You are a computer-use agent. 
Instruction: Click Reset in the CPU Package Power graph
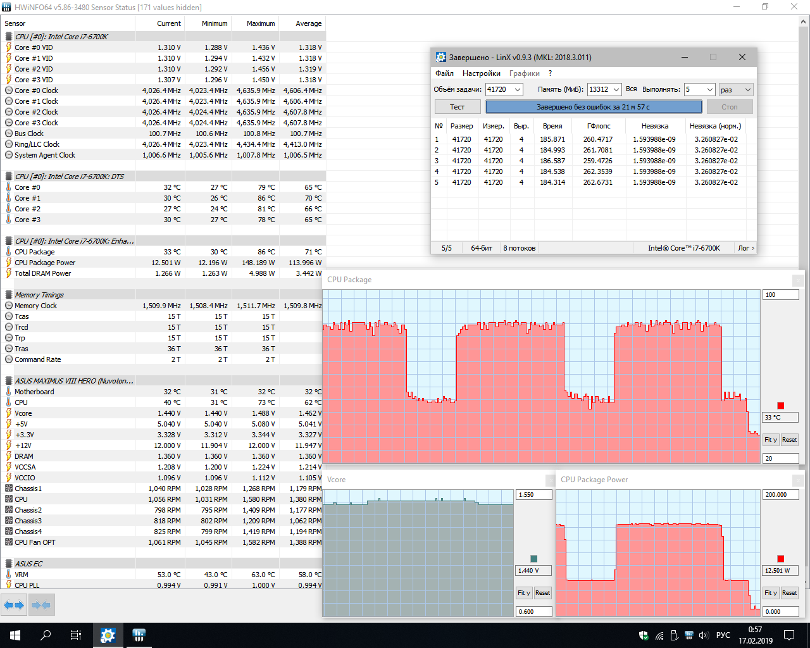(789, 593)
